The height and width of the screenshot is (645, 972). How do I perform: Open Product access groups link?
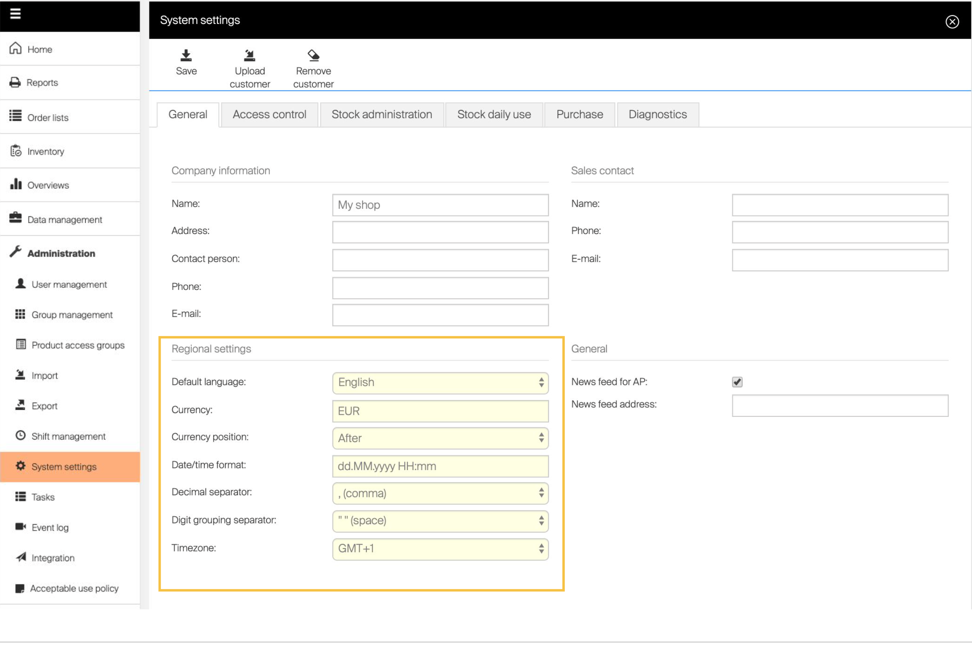tap(78, 345)
